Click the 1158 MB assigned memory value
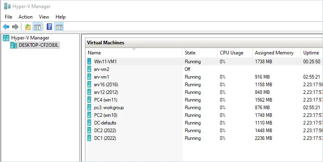The height and width of the screenshot is (162, 323). click(x=263, y=85)
